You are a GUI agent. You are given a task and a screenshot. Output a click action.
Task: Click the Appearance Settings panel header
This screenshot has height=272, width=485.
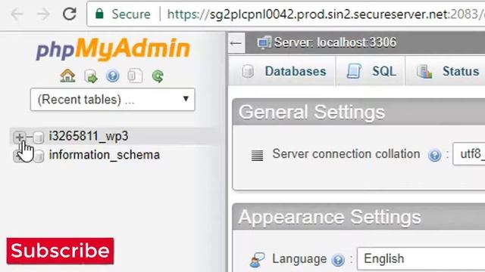tap(358, 217)
